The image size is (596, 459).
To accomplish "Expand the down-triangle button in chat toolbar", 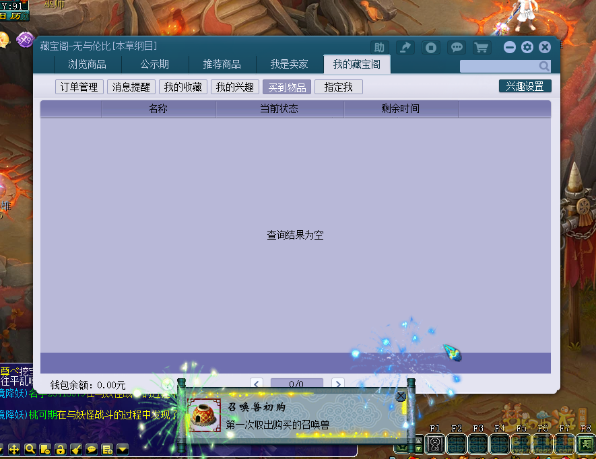I will (123, 450).
